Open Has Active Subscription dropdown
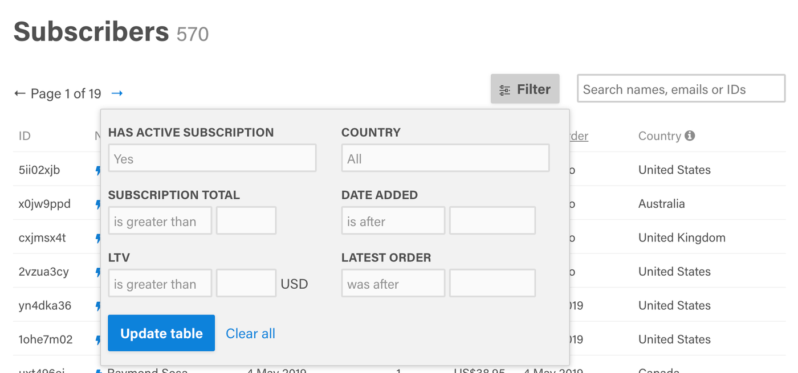The height and width of the screenshot is (373, 798). click(212, 158)
